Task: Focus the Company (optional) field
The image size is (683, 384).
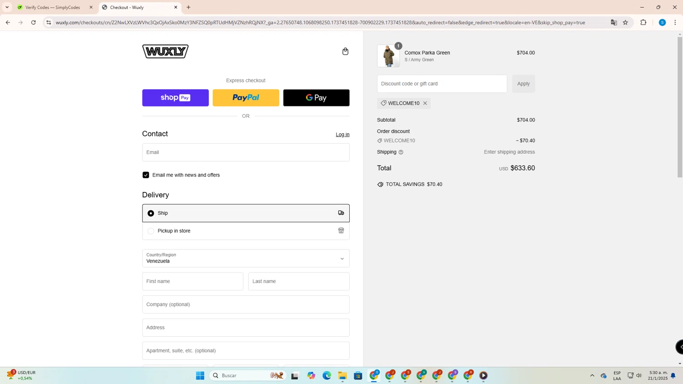Action: click(246, 304)
